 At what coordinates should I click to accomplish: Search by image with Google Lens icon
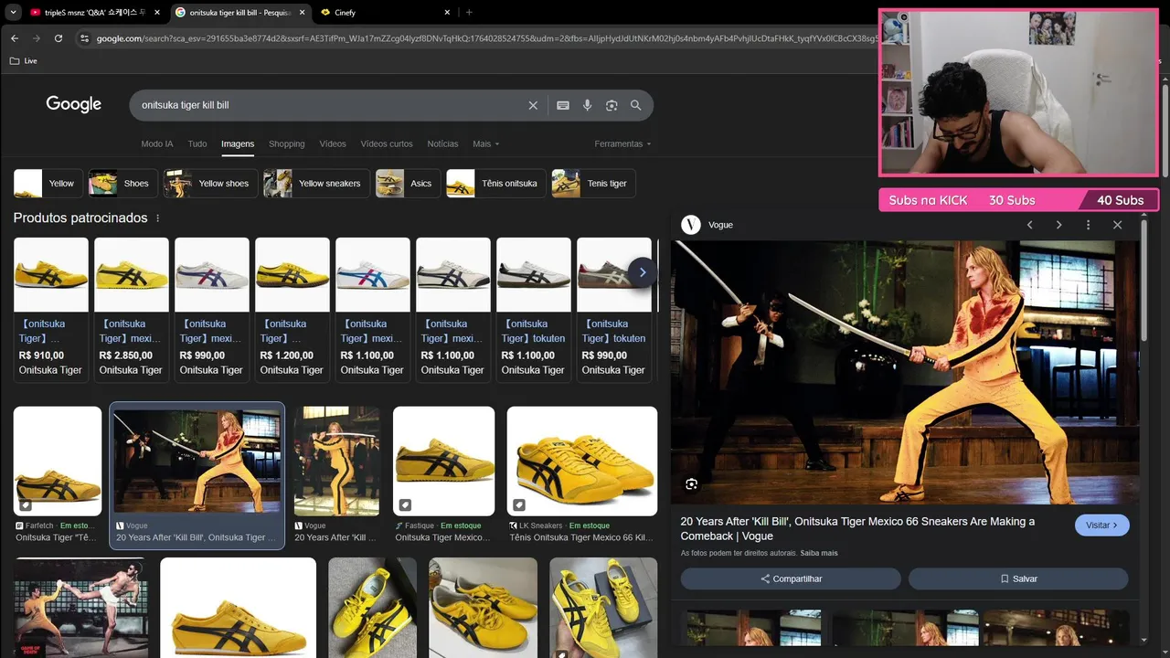tap(612, 105)
